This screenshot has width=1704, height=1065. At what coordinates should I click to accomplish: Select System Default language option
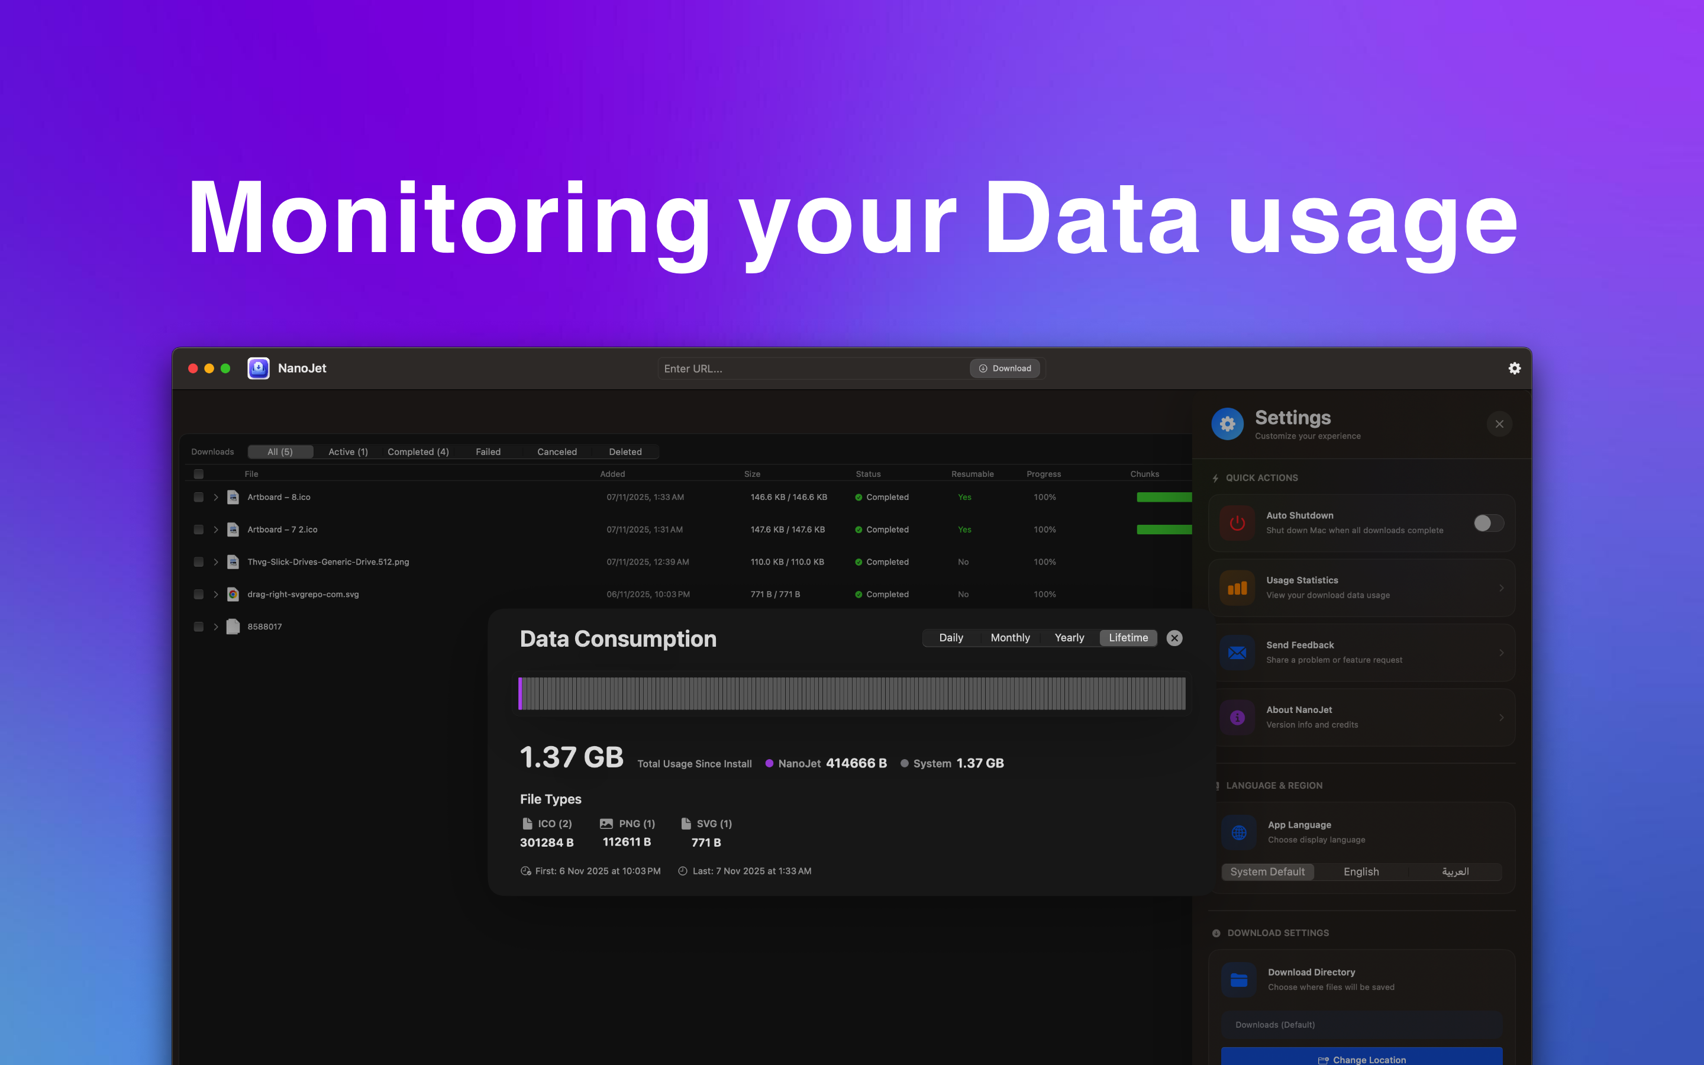1267,872
